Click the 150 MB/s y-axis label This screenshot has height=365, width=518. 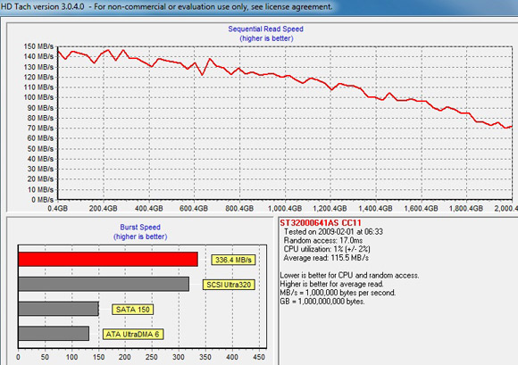(x=38, y=46)
